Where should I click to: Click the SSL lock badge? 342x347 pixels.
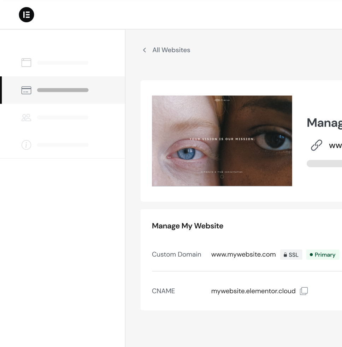[291, 255]
